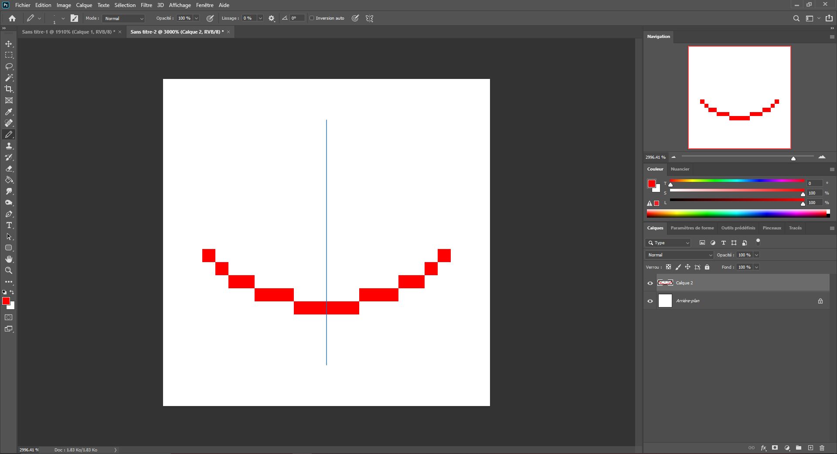Viewport: 837px width, 454px height.
Task: Select the Text tool
Action: click(x=9, y=225)
